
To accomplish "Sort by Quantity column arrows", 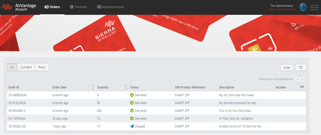I will pos(126,87).
